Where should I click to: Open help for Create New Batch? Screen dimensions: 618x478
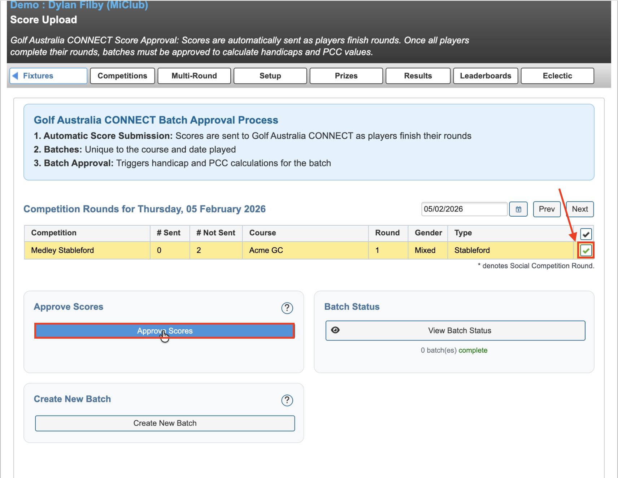pos(287,400)
